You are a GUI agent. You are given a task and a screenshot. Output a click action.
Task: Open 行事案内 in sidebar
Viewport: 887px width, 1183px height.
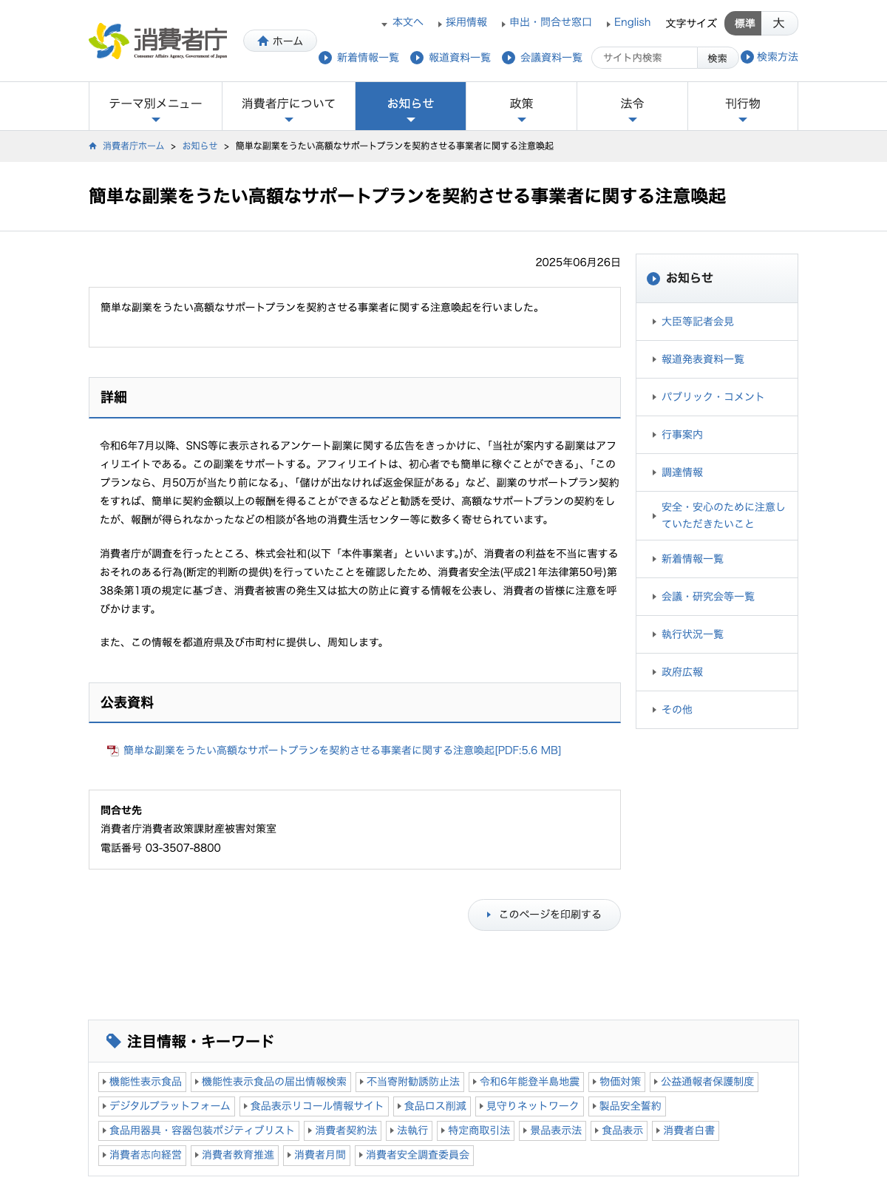click(682, 435)
